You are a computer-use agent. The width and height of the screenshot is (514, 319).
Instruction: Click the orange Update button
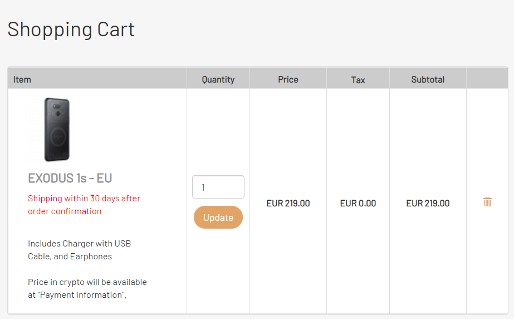point(218,217)
